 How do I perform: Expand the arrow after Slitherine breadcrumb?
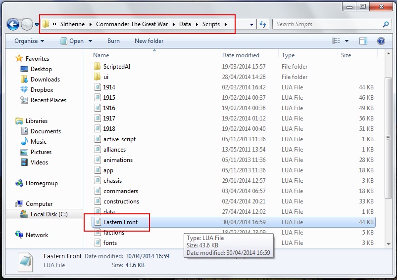click(91, 25)
